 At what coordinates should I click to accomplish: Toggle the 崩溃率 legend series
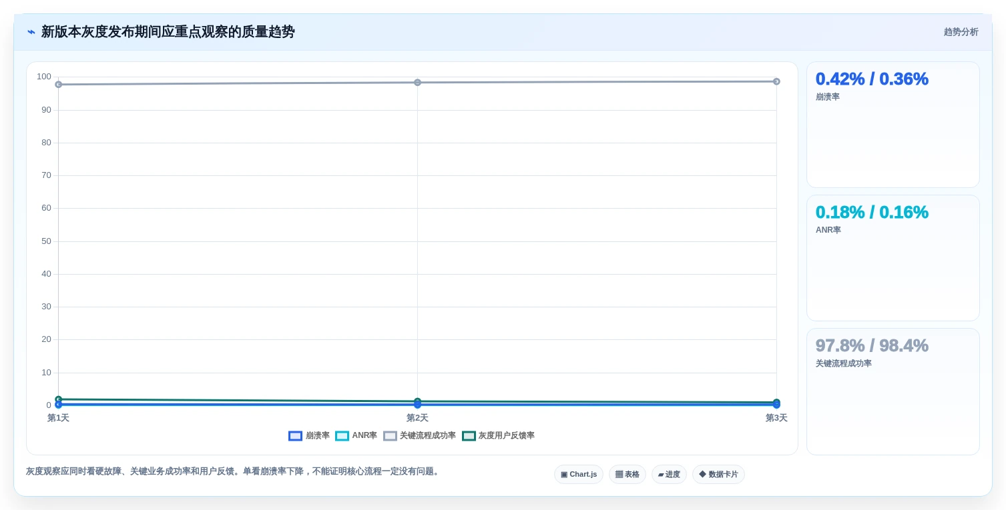coord(309,435)
